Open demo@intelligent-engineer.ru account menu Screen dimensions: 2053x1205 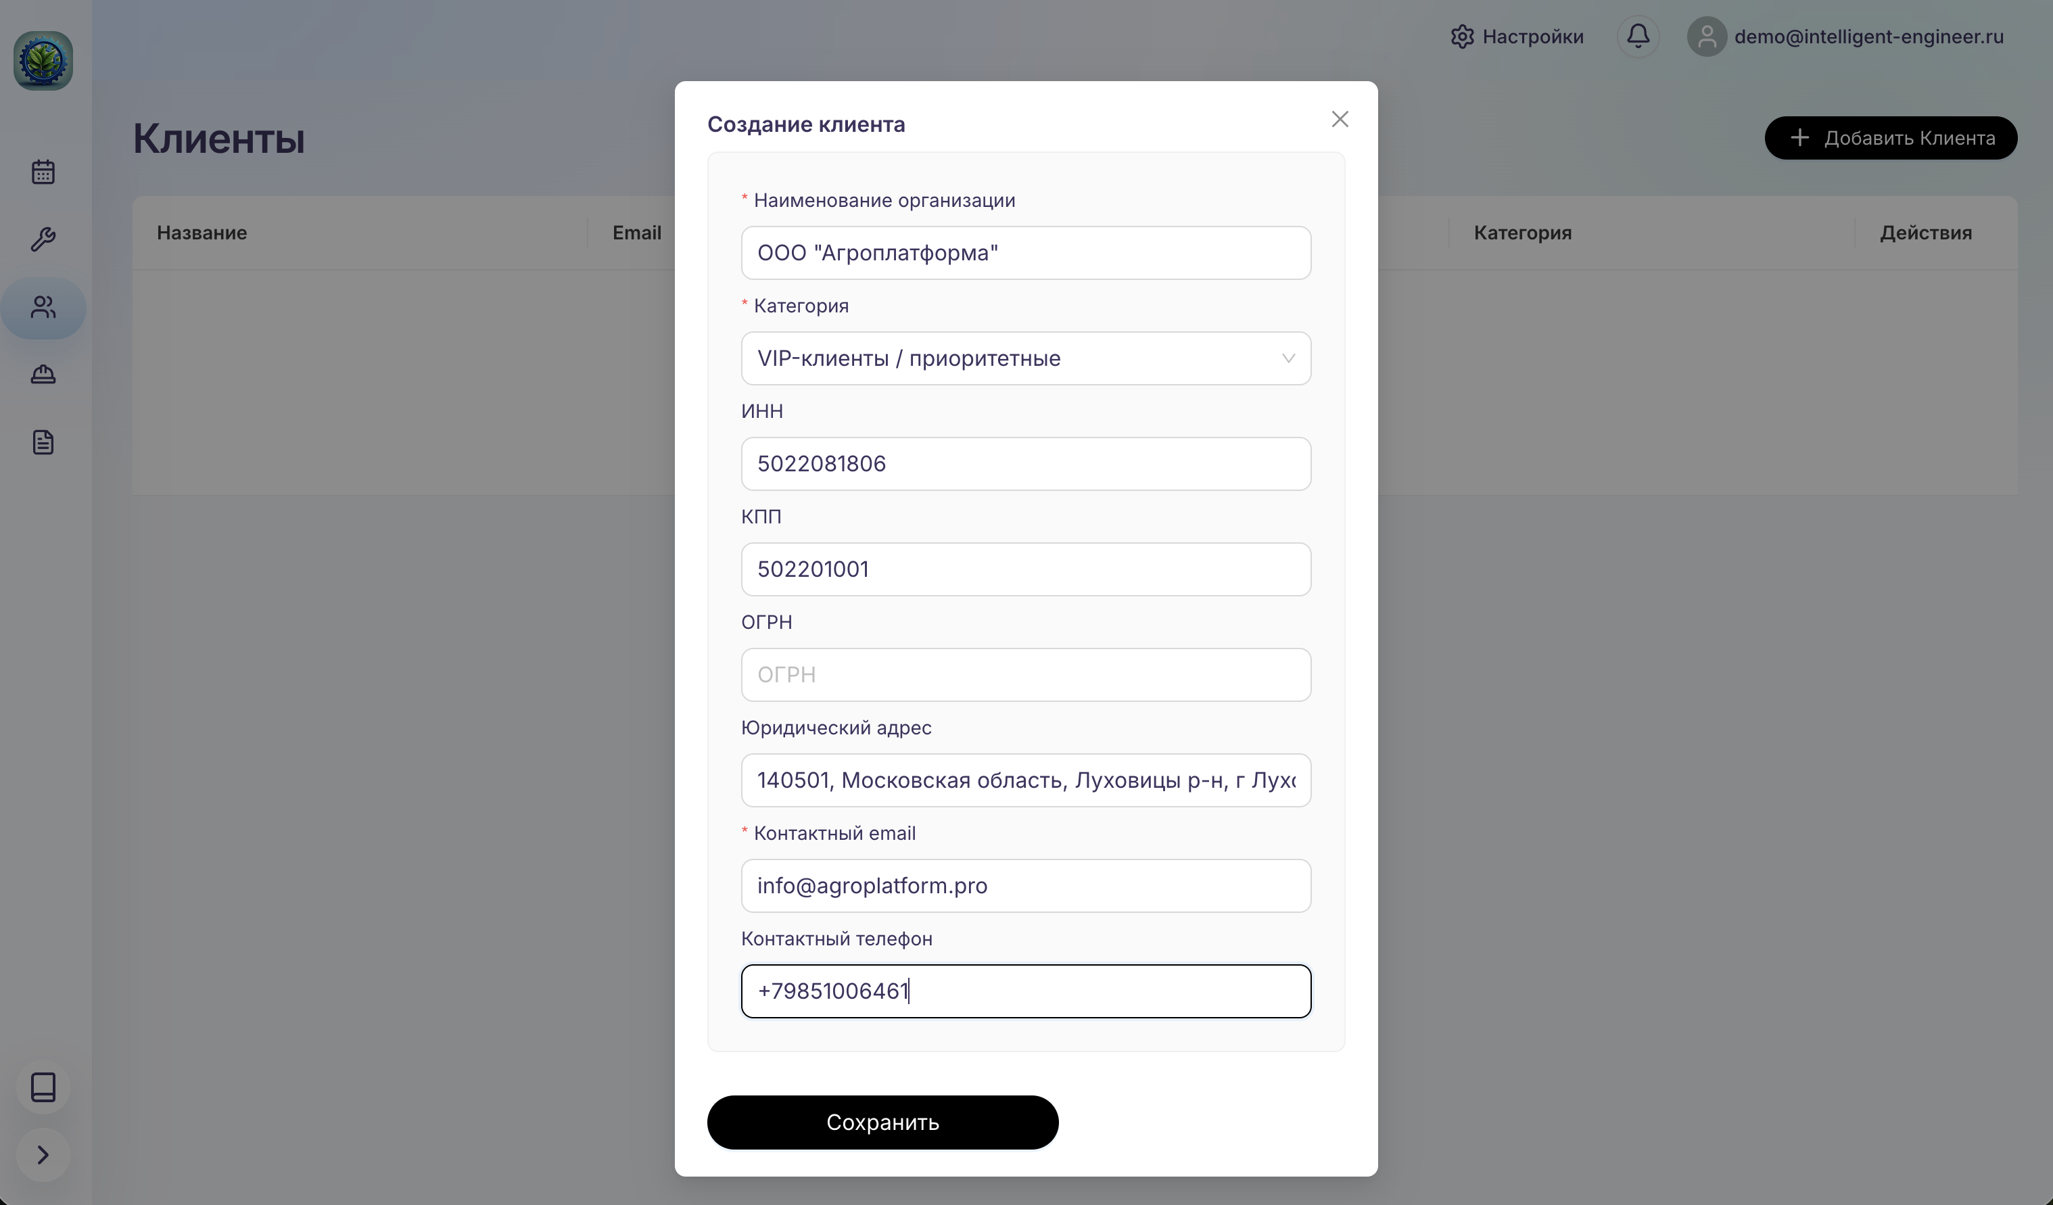coord(1845,37)
